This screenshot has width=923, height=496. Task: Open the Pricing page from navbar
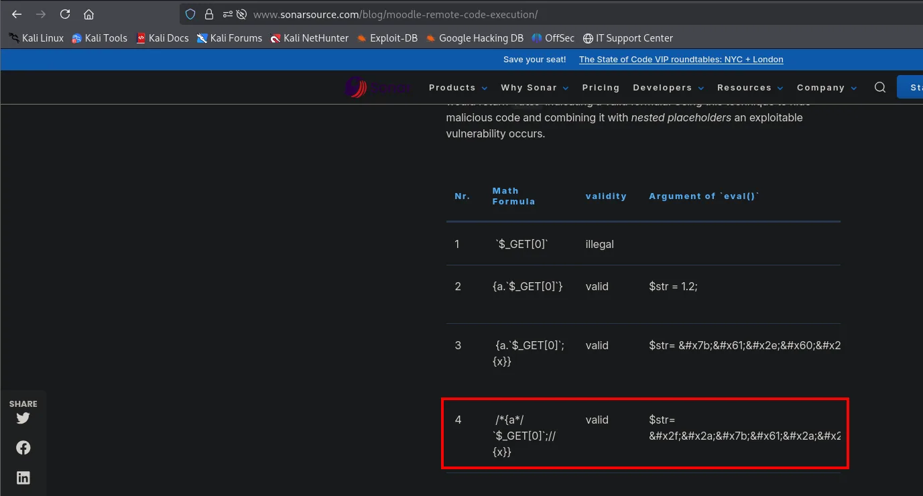601,88
